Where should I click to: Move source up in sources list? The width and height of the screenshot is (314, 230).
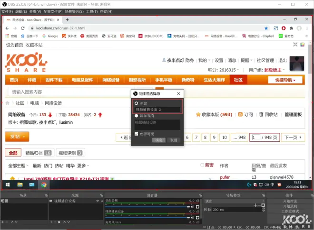pyautogui.click(x=65, y=222)
